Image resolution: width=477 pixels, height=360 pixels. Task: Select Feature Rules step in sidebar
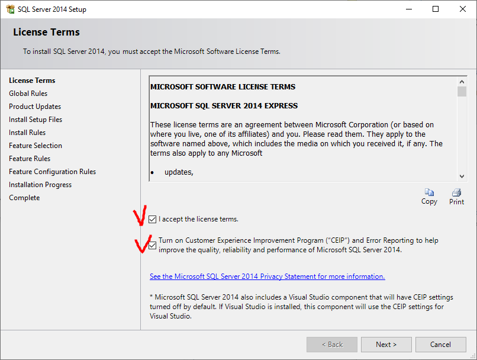tap(30, 159)
